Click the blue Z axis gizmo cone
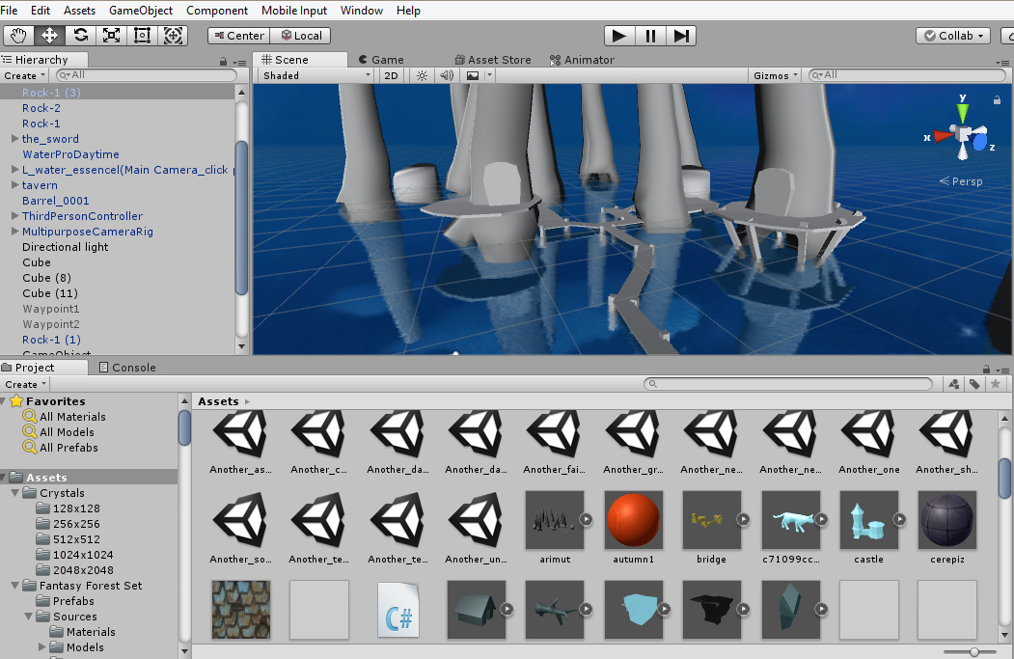This screenshot has width=1014, height=659. tap(980, 142)
